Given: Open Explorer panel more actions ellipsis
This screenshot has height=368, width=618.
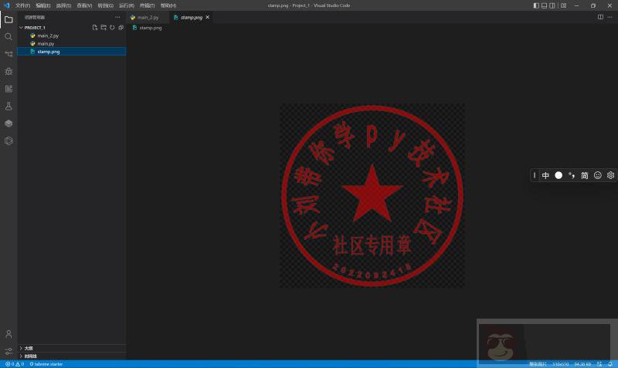Looking at the screenshot, I should pos(117,17).
